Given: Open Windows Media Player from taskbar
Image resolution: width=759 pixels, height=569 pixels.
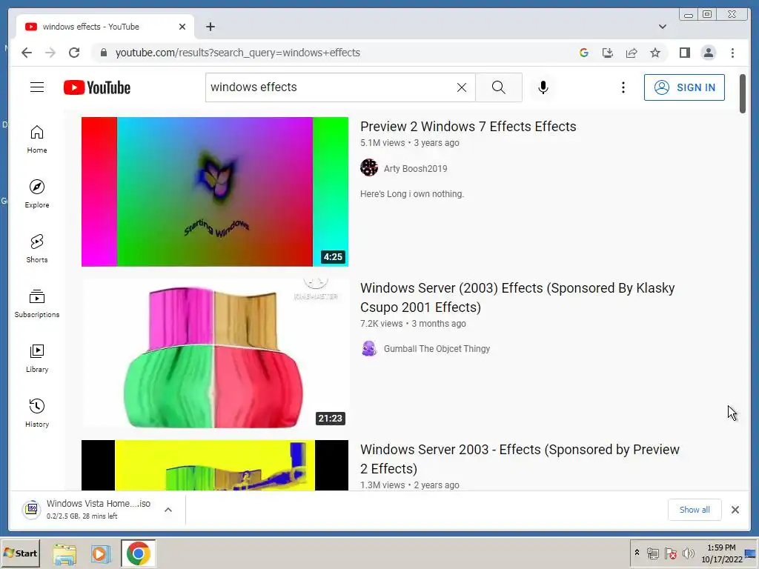Looking at the screenshot, I should 101,553.
